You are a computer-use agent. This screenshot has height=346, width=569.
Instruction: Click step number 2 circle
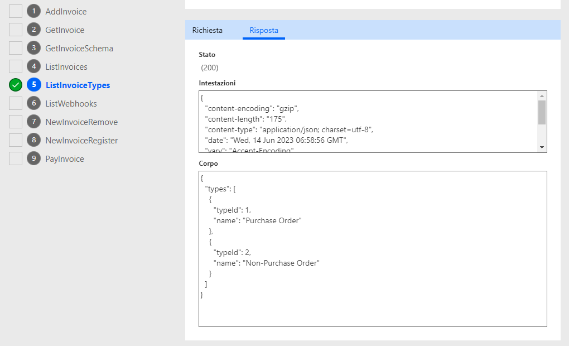(33, 30)
